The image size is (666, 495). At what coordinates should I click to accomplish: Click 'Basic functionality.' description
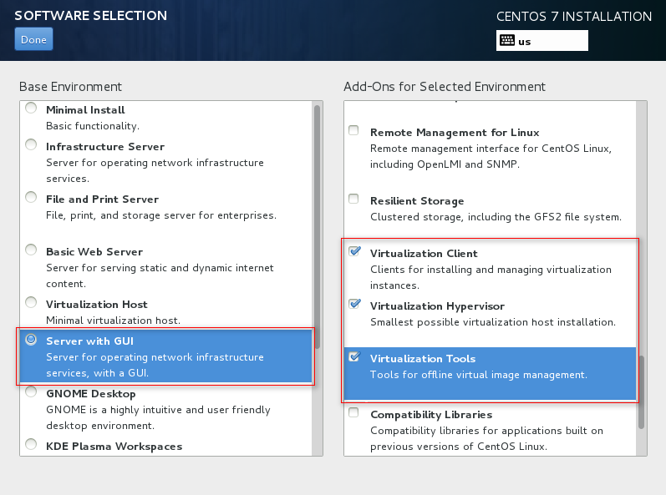(x=93, y=126)
